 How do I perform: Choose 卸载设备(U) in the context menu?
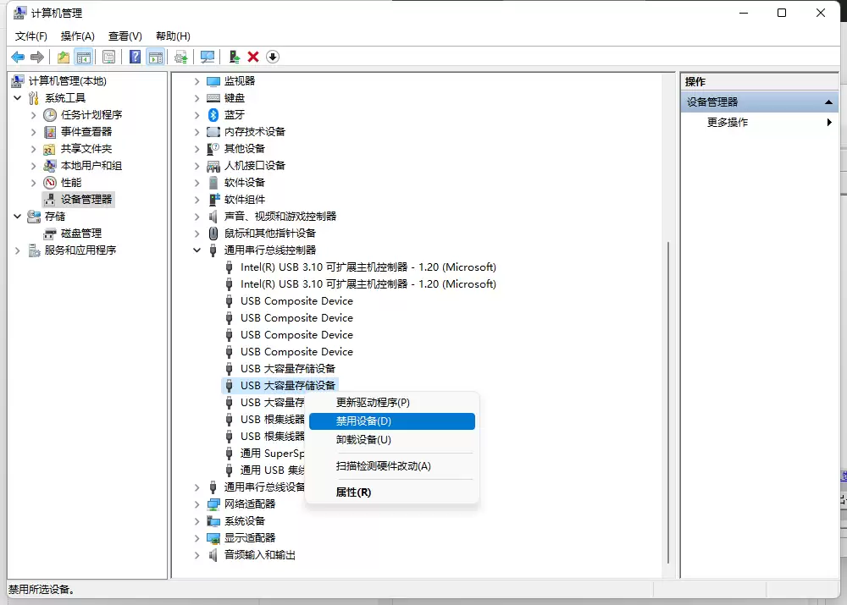click(x=363, y=440)
